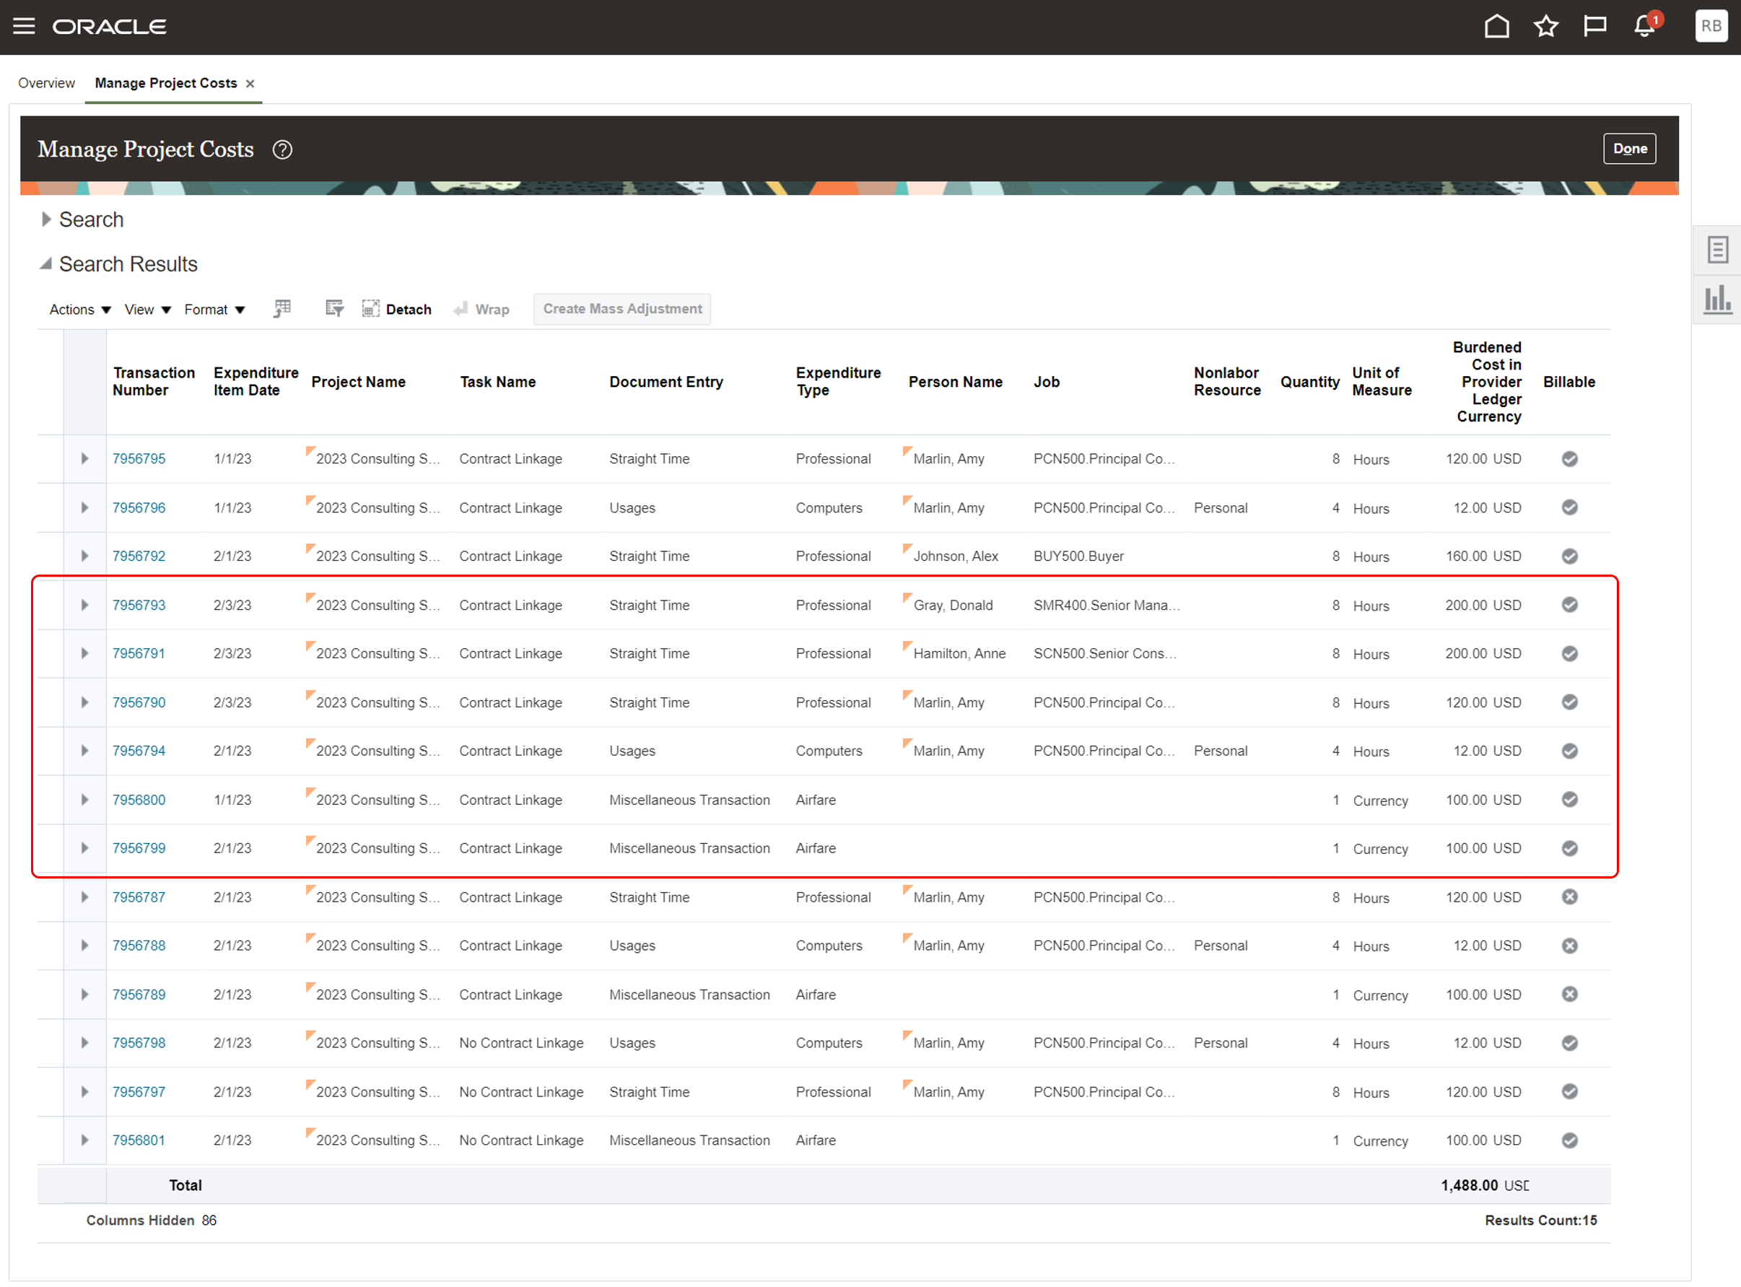Viewport: 1741px width, 1287px height.
Task: Open Watchlist flag icon
Action: 1594,27
